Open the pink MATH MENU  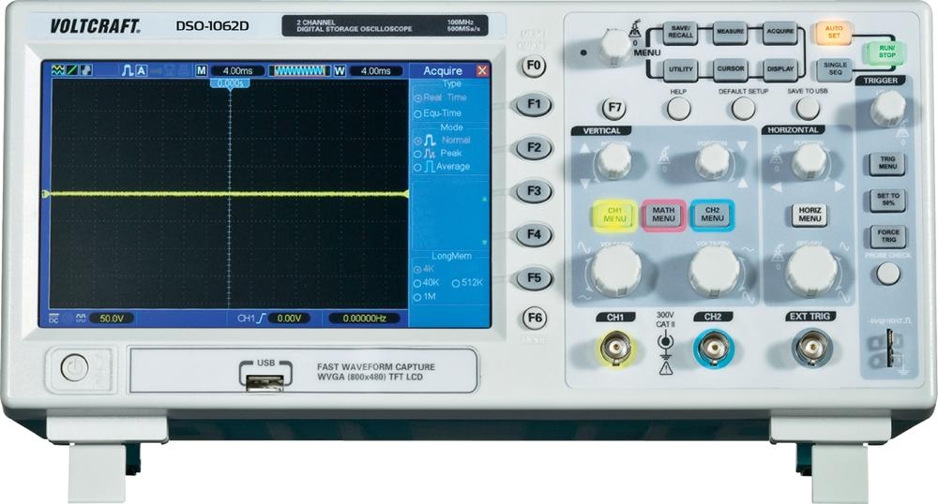[663, 215]
